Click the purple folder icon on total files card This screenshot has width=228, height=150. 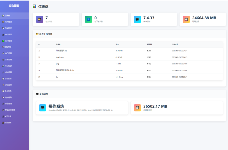pos(39,19)
